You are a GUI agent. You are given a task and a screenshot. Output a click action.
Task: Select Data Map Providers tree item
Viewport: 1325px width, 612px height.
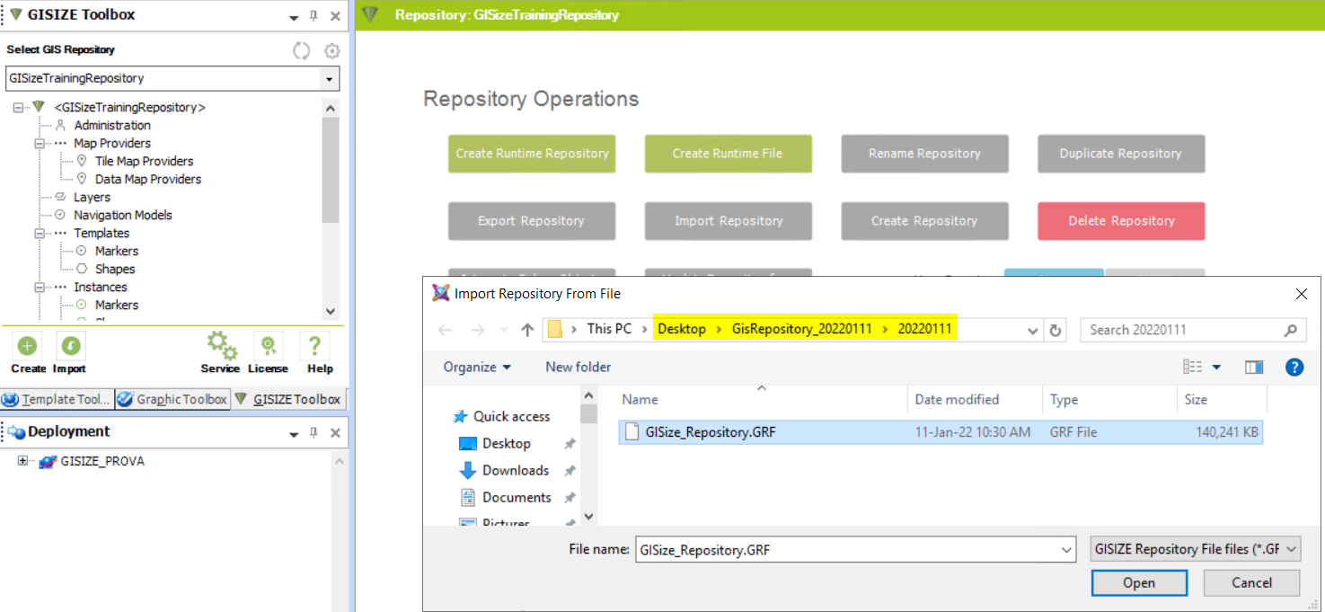pos(148,179)
